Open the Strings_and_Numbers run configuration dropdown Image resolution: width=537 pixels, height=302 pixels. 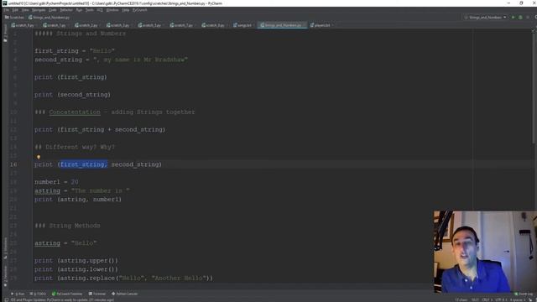point(485,17)
